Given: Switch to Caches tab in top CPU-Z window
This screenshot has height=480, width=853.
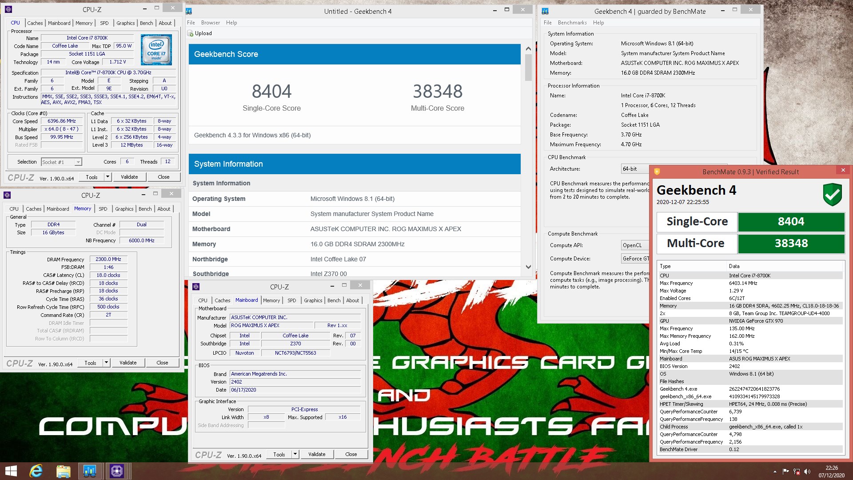Looking at the screenshot, I should (x=35, y=23).
